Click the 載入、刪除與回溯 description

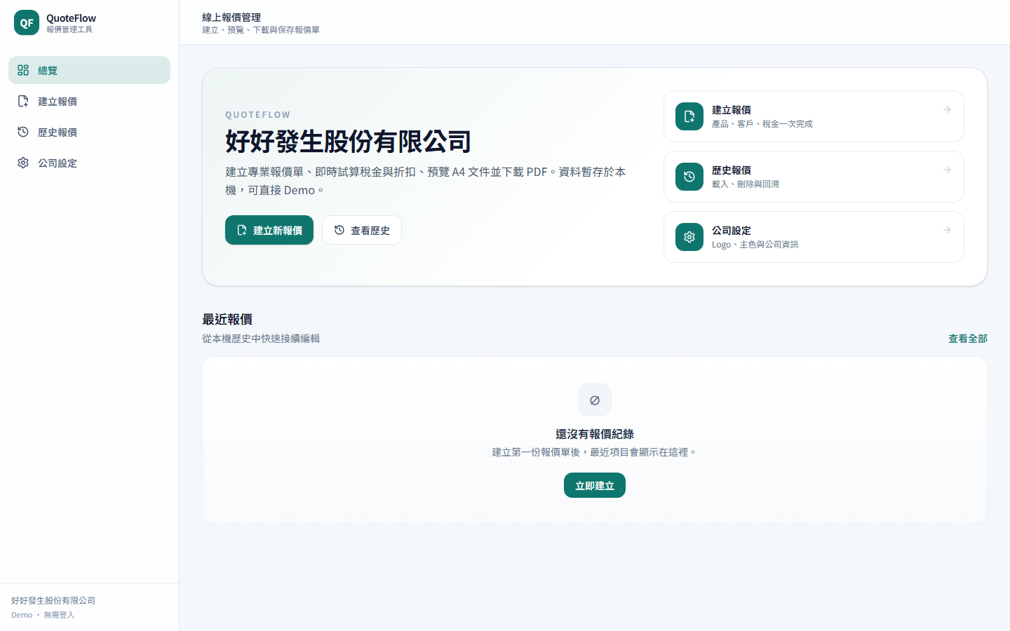(746, 184)
